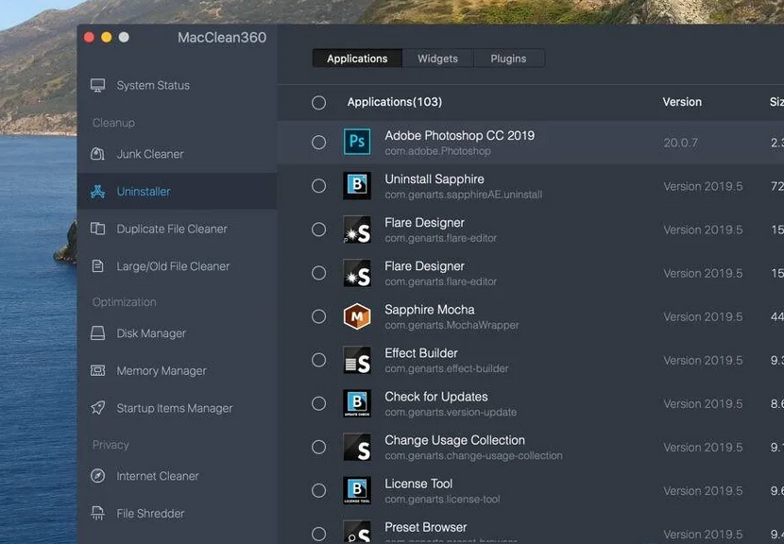Viewport: 784px width, 544px height.
Task: Click the Uninstall Sapphire app icon
Action: tap(357, 185)
